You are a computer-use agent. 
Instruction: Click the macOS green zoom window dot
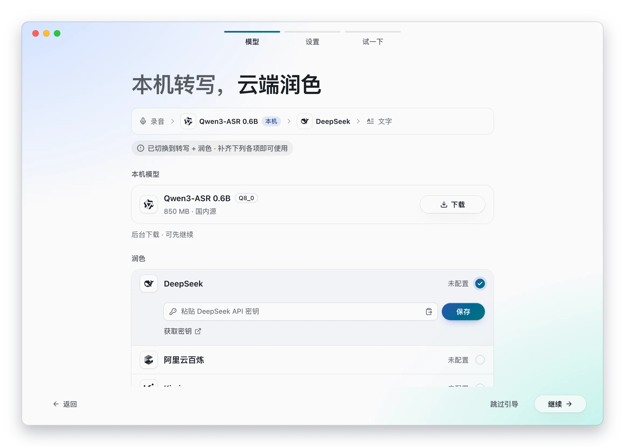coord(57,33)
